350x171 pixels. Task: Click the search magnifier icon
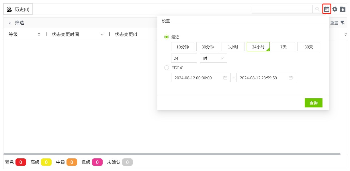point(317,9)
